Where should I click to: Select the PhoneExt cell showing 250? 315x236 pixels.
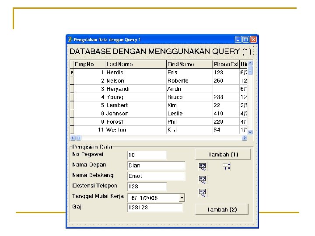click(x=226, y=81)
